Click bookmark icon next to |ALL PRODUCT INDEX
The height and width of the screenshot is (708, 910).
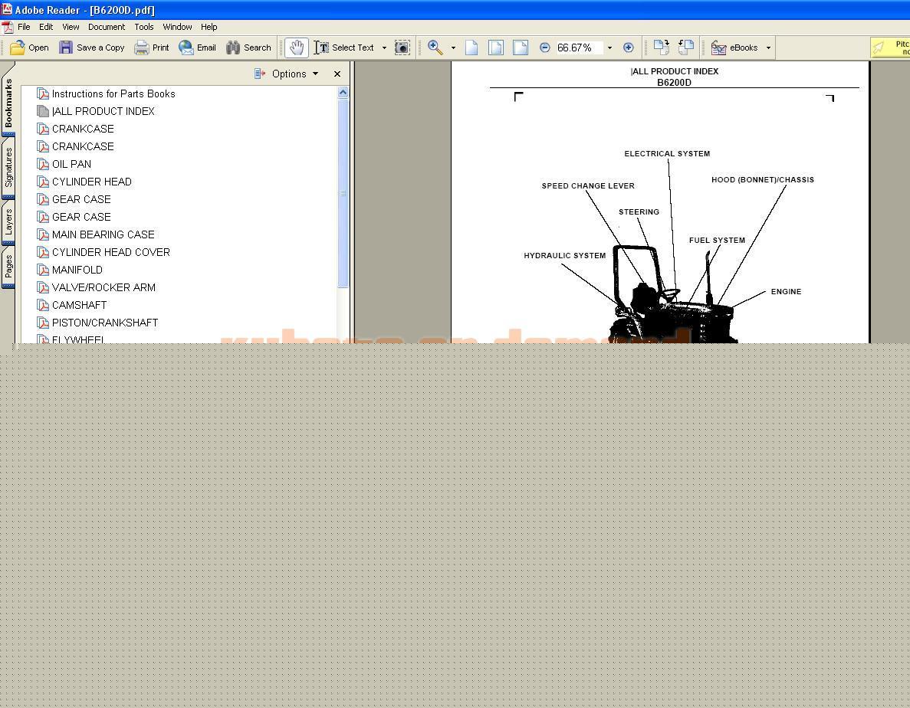tap(43, 111)
